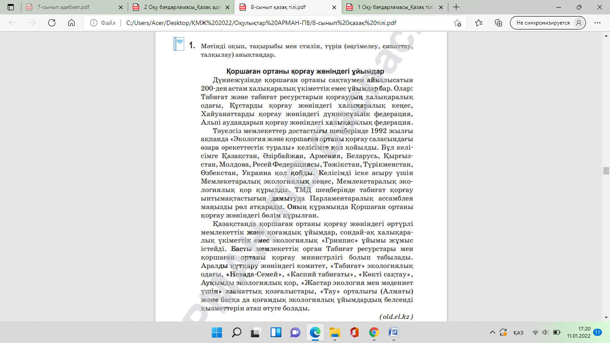This screenshot has width=610, height=343.
Task: Click the volume speaker tray icon
Action: click(x=545, y=332)
